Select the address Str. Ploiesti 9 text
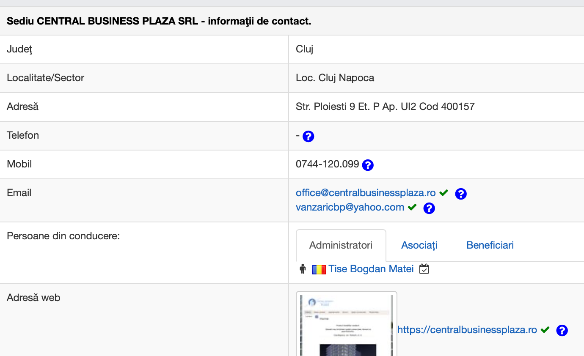584x356 pixels. click(x=385, y=107)
